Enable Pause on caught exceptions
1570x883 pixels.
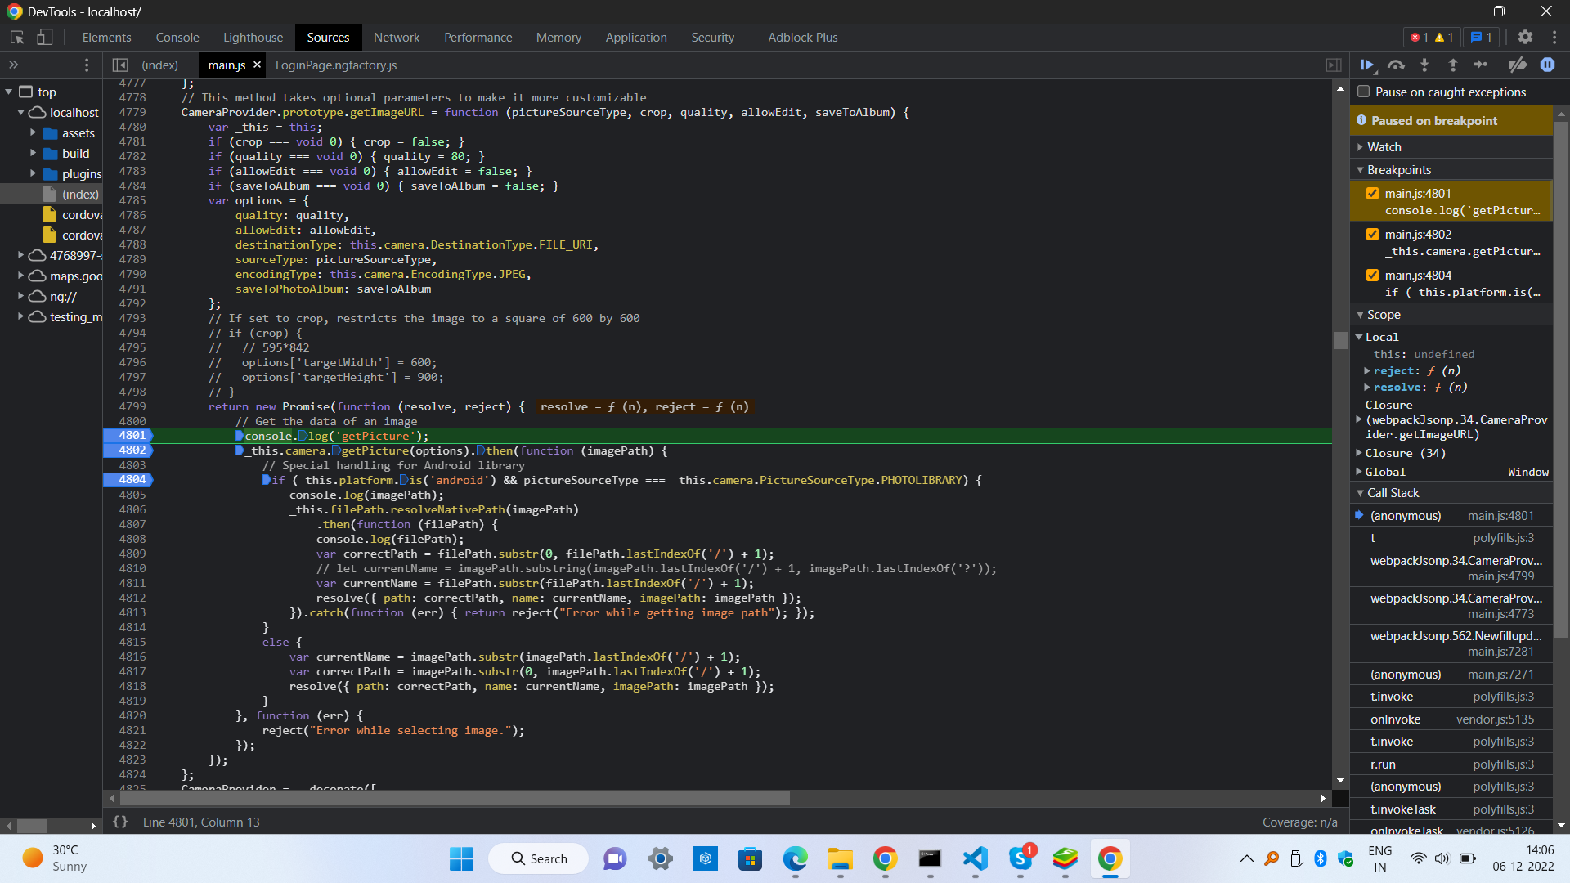1364,92
